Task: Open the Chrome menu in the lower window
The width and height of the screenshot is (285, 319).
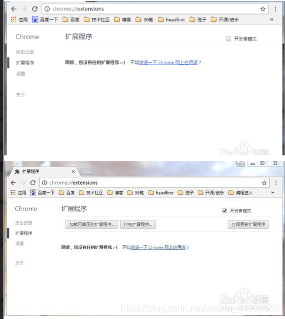Action: (x=276, y=183)
